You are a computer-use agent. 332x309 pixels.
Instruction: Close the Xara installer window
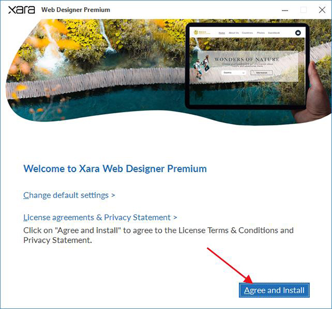pyautogui.click(x=322, y=10)
